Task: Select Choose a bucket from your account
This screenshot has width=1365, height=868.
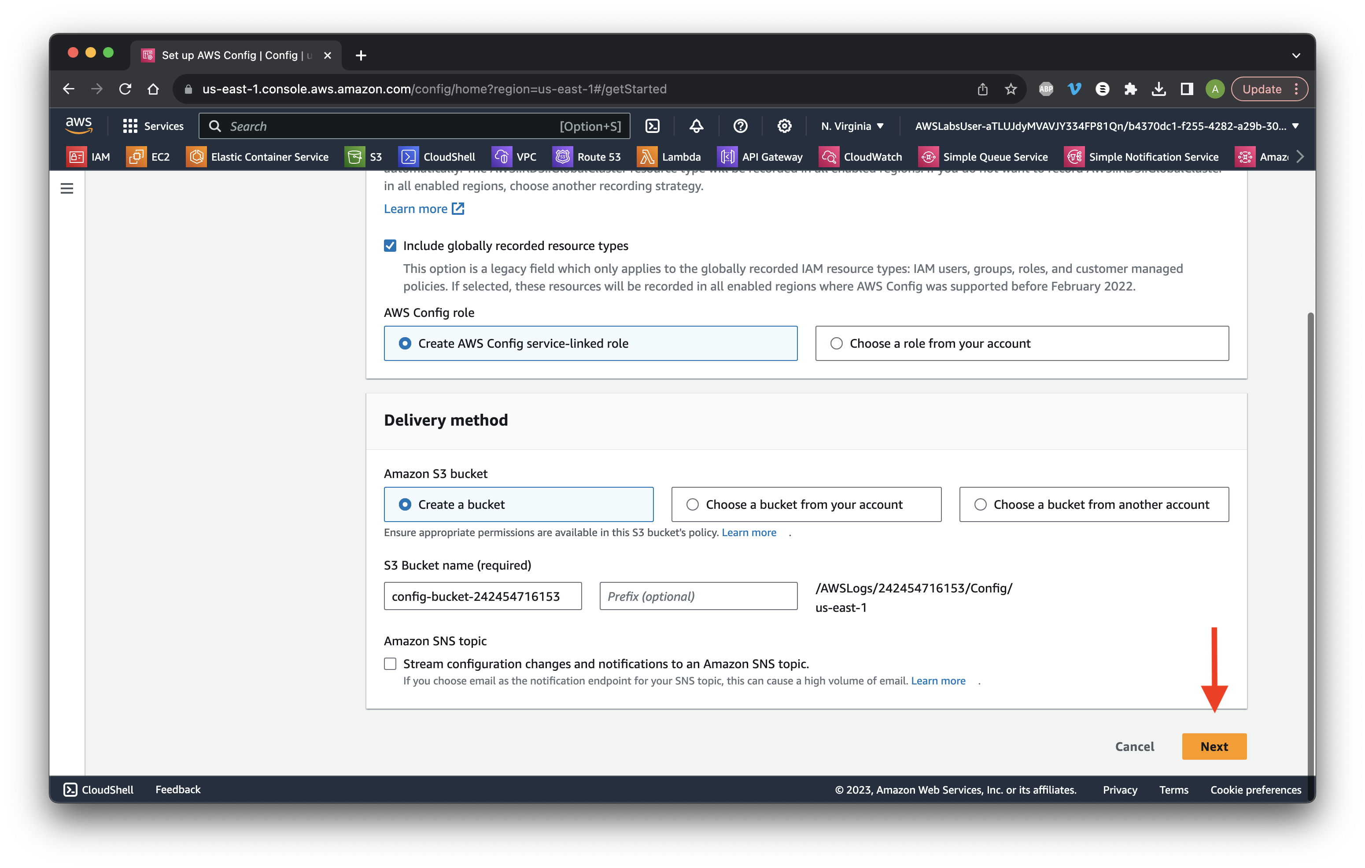Action: (806, 504)
